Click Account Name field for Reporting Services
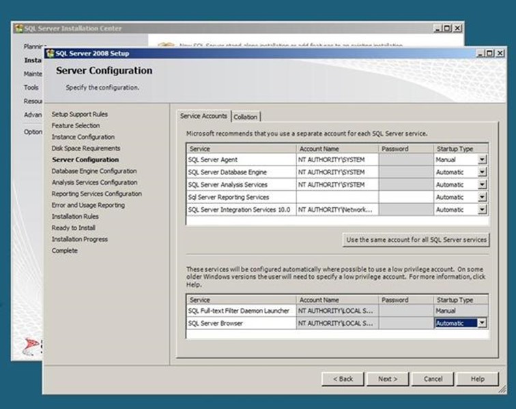Viewport: 516px width, 409px height. [337, 198]
